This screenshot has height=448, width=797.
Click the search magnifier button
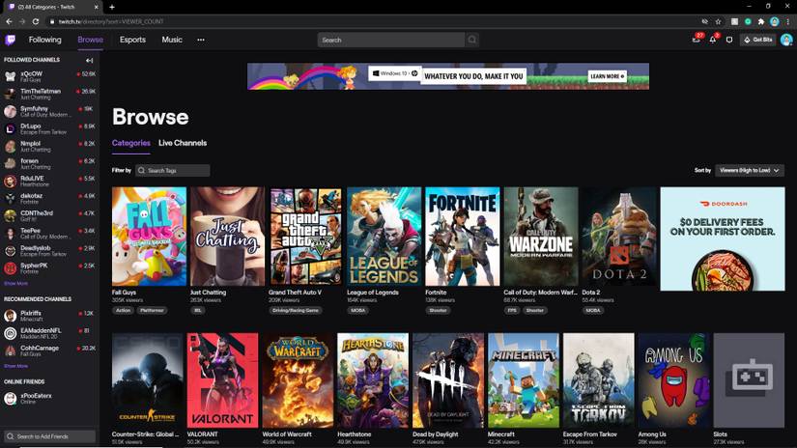click(x=472, y=40)
